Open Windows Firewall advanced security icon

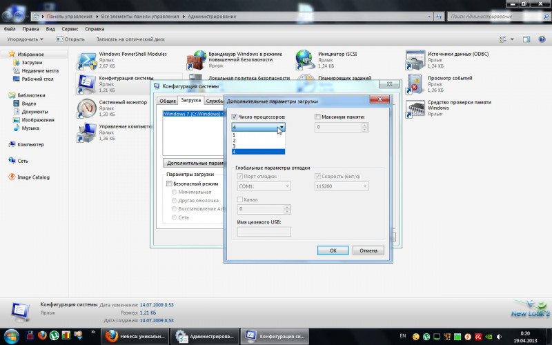[196, 61]
